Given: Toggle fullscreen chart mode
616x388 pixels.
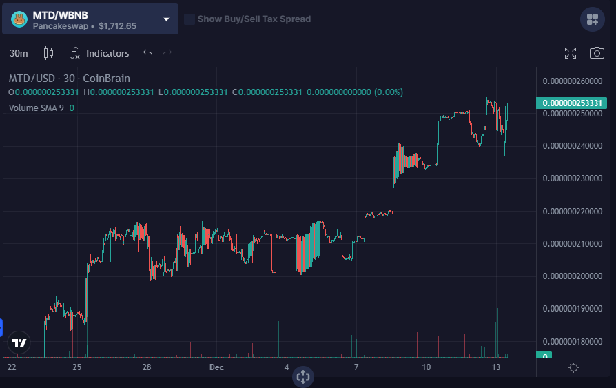Looking at the screenshot, I should 571,53.
